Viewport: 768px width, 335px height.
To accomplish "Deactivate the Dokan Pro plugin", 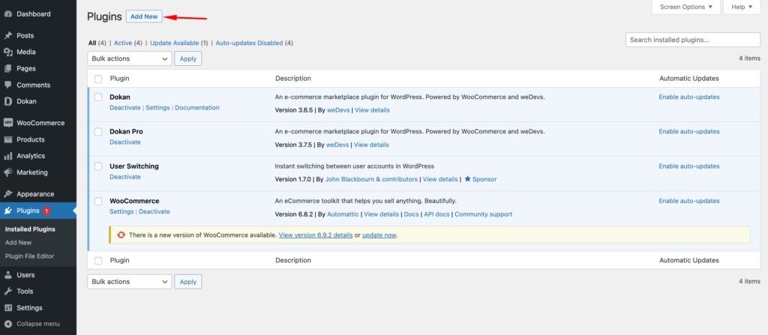I will 125,142.
